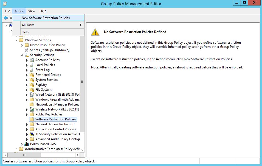Image resolution: width=262 pixels, height=166 pixels.
Task: Click the yellow warning triangle icon
Action: point(95,32)
